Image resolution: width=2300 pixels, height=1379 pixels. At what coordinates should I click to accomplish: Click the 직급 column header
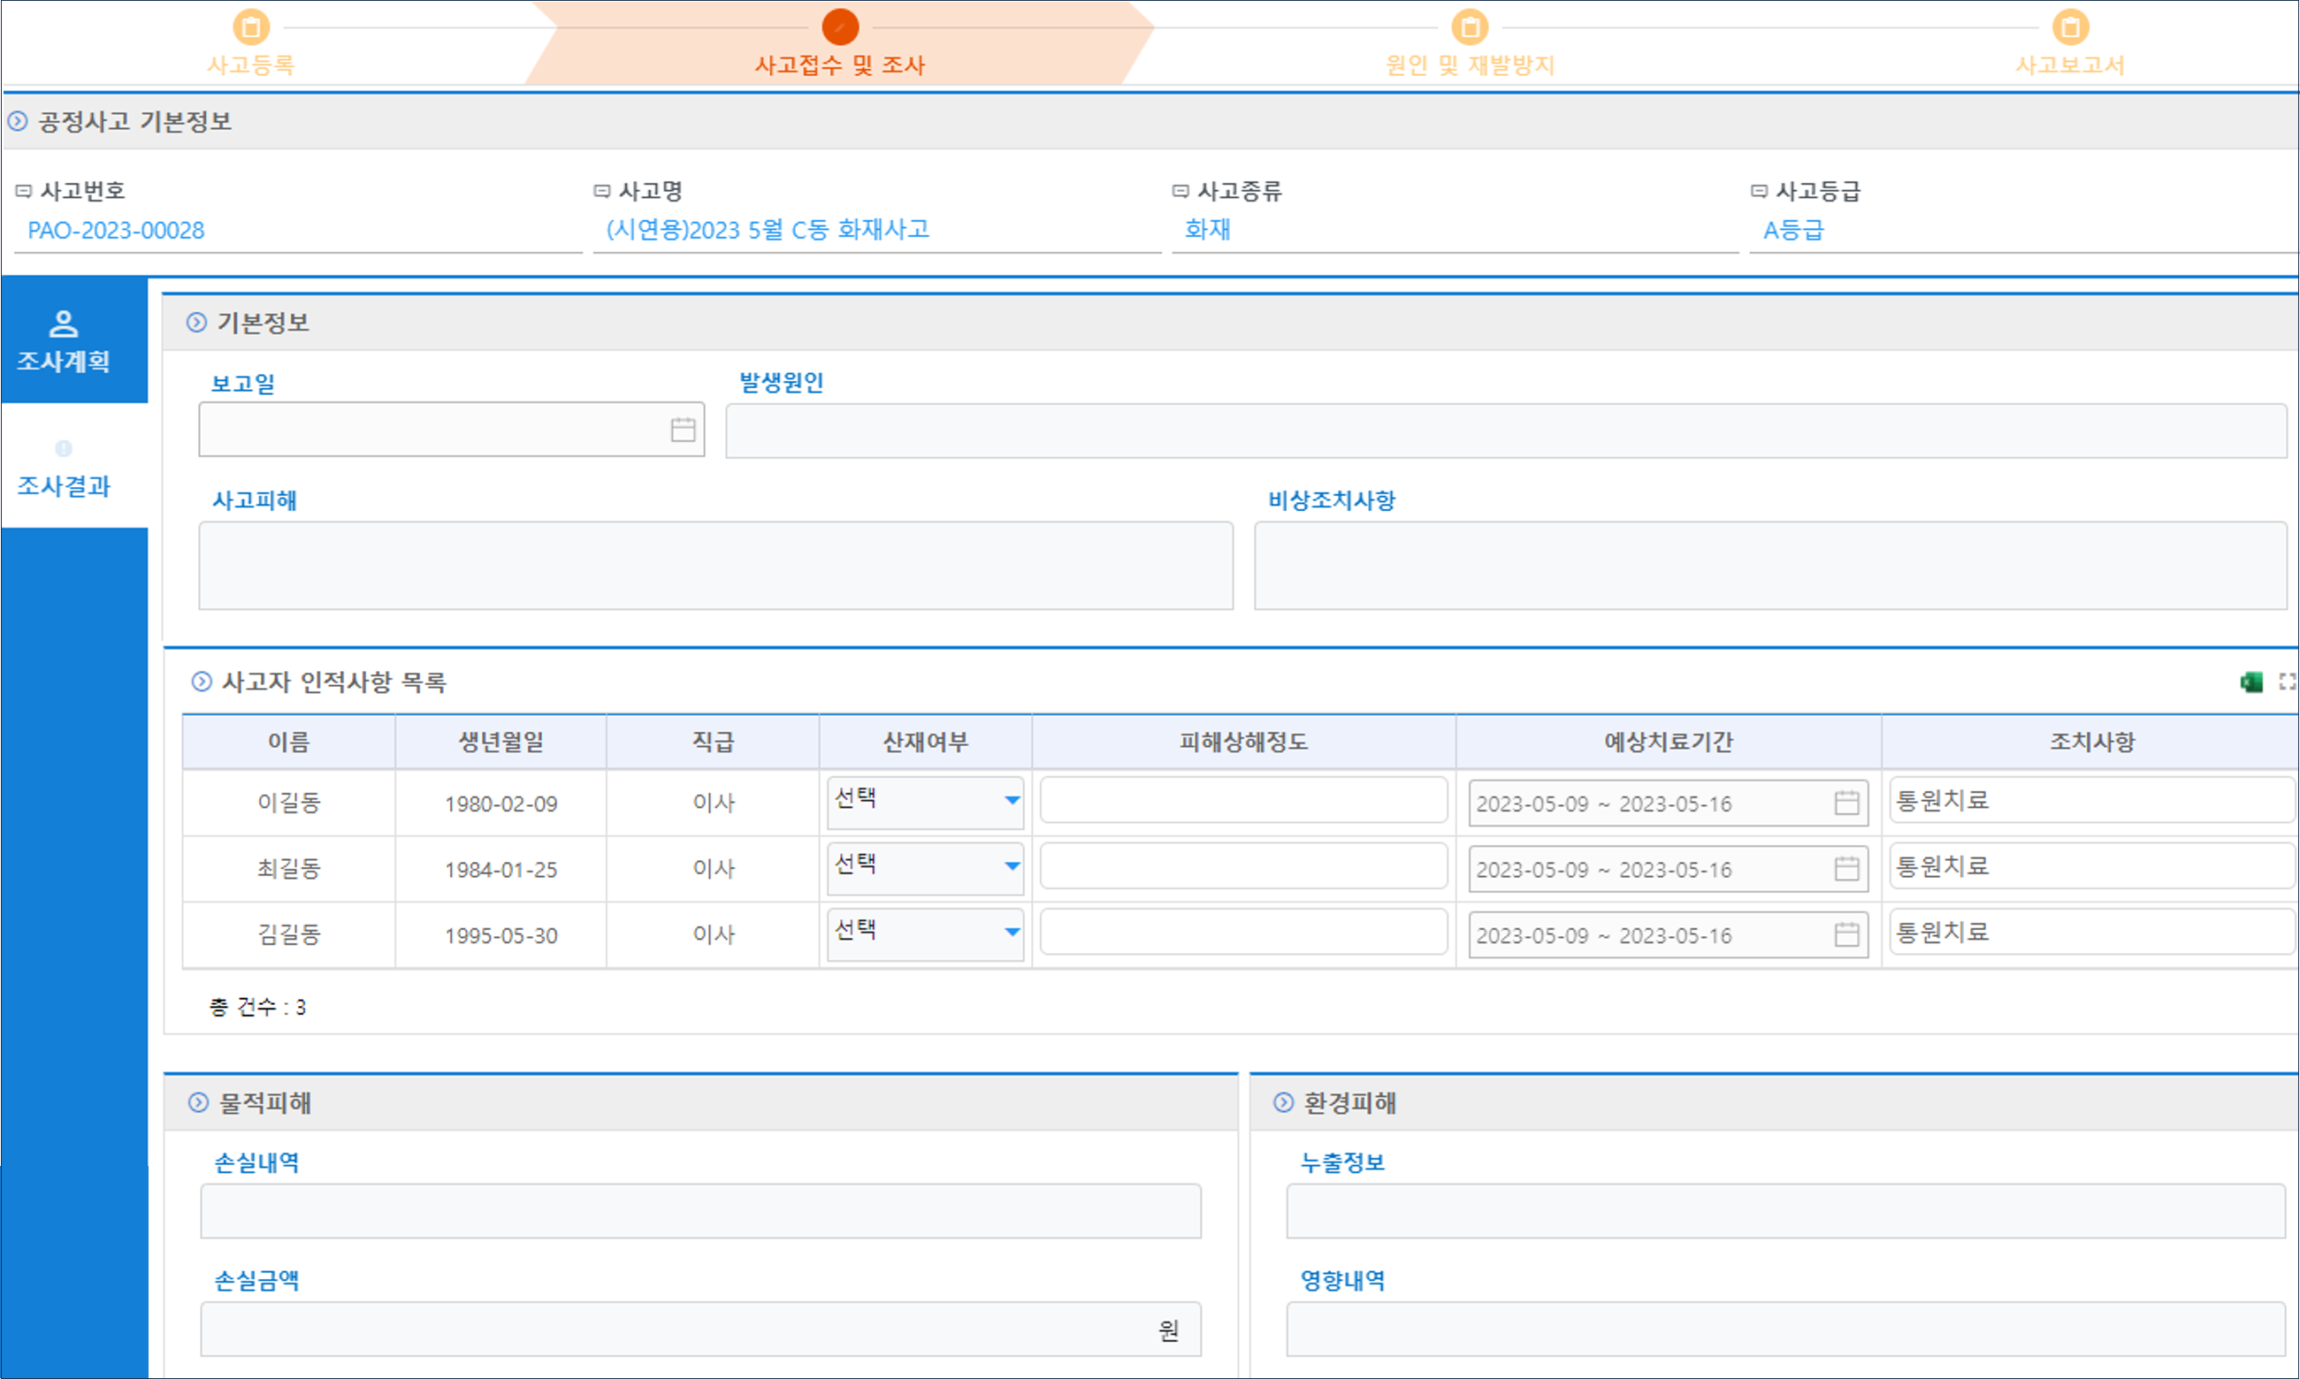713,742
